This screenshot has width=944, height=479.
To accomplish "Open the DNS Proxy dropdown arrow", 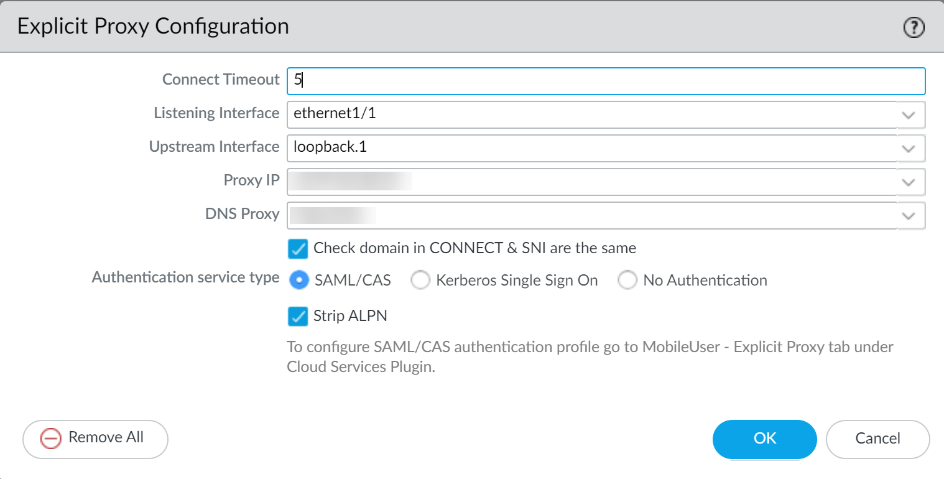I will point(909,216).
